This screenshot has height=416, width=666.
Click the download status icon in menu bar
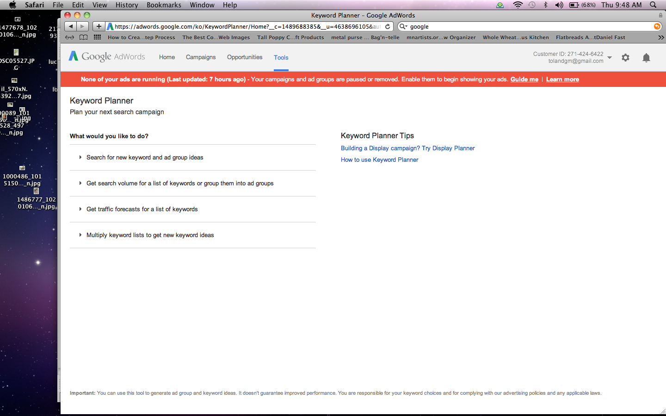[x=500, y=5]
